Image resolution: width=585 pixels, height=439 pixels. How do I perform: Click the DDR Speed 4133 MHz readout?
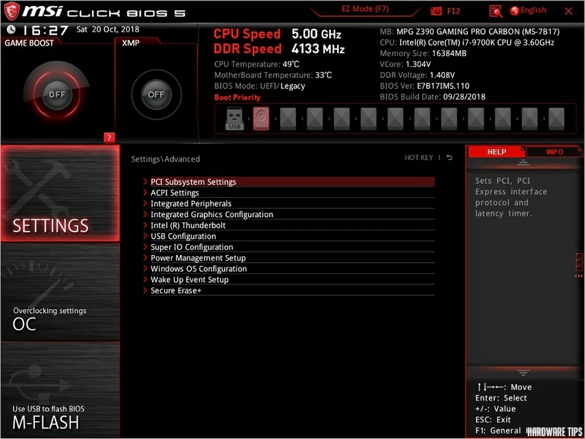coord(279,49)
